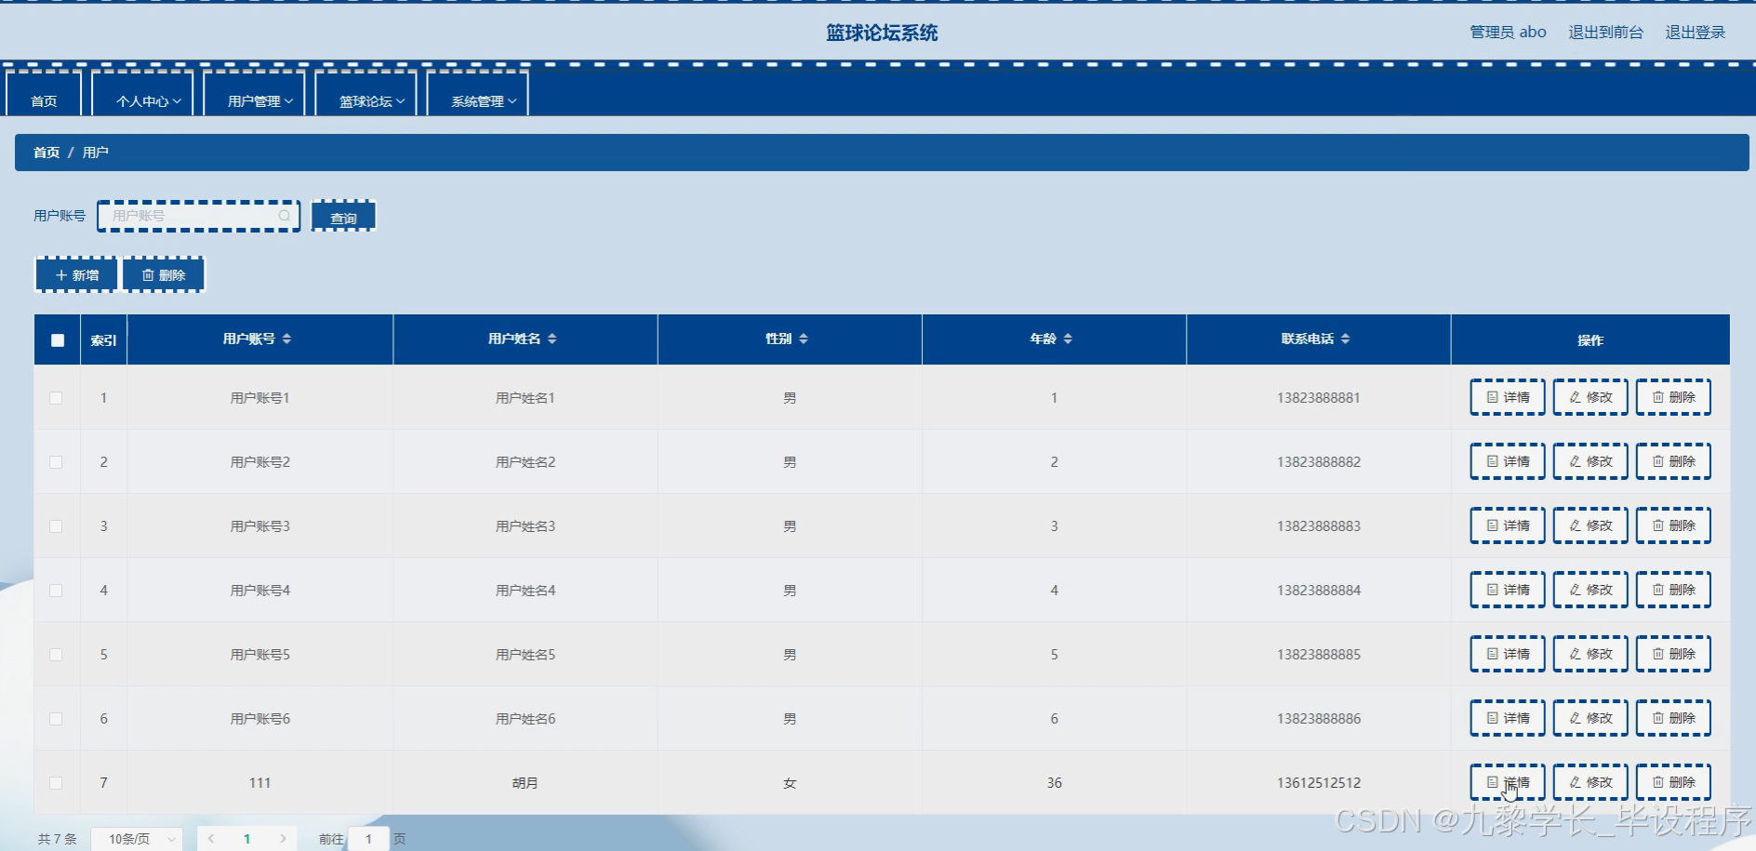
Task: Open 详情 for 用户账号2 row
Action: pyautogui.click(x=1508, y=461)
